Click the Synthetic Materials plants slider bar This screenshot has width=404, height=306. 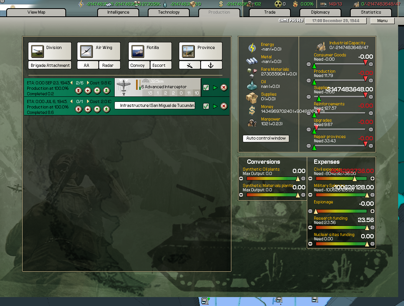click(272, 195)
